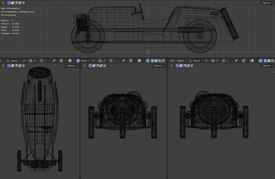
Task: Pick Invert selection mode in the front-view viewport
Action: coord(101,65)
